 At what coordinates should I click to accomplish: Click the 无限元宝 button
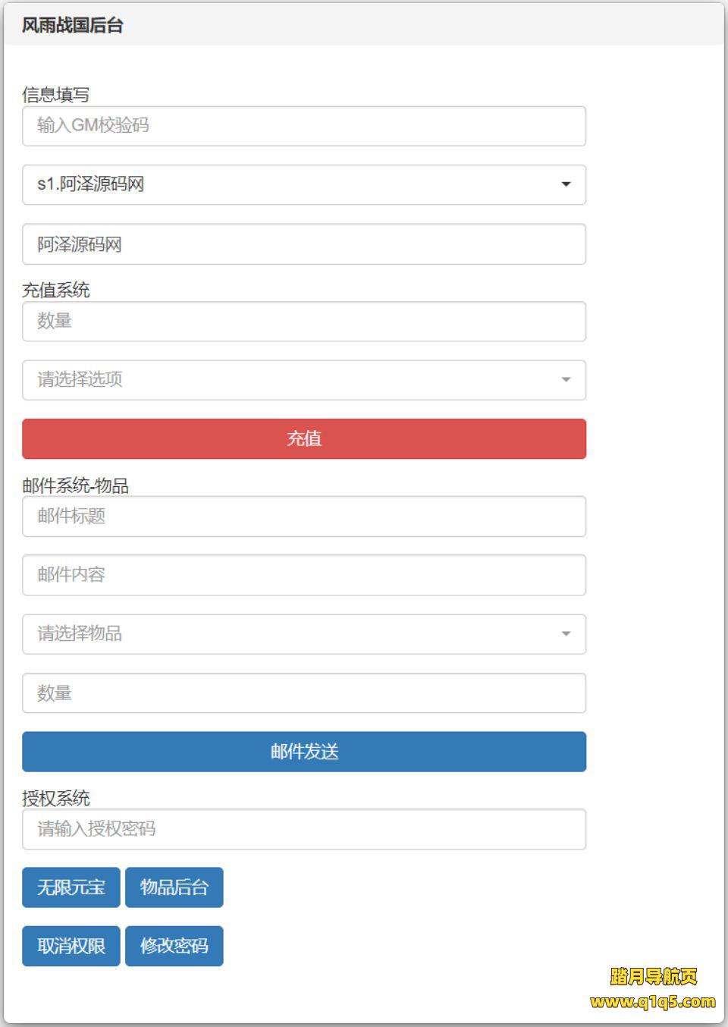click(x=71, y=887)
